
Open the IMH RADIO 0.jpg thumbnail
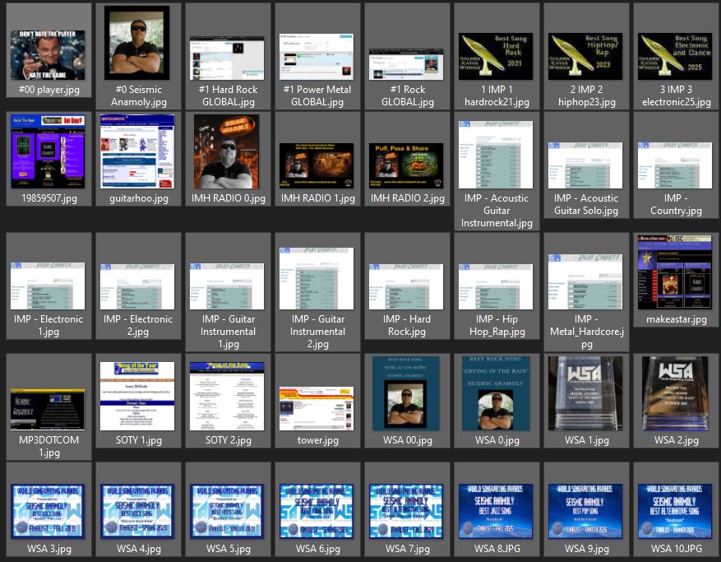tap(226, 151)
